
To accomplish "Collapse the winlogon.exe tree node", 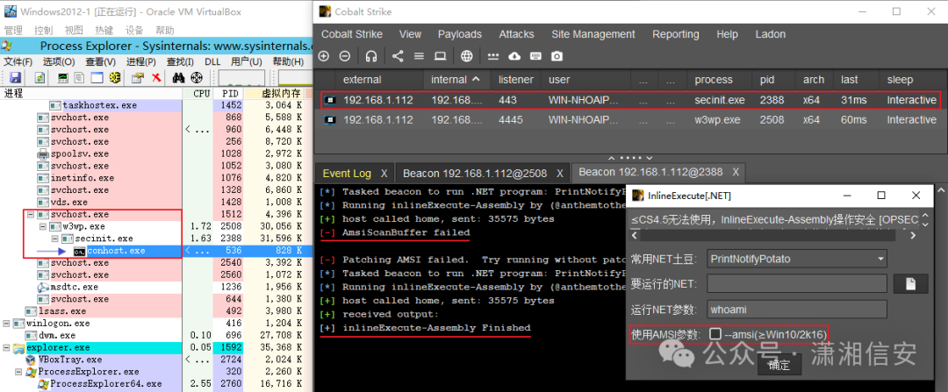I will 6,323.
